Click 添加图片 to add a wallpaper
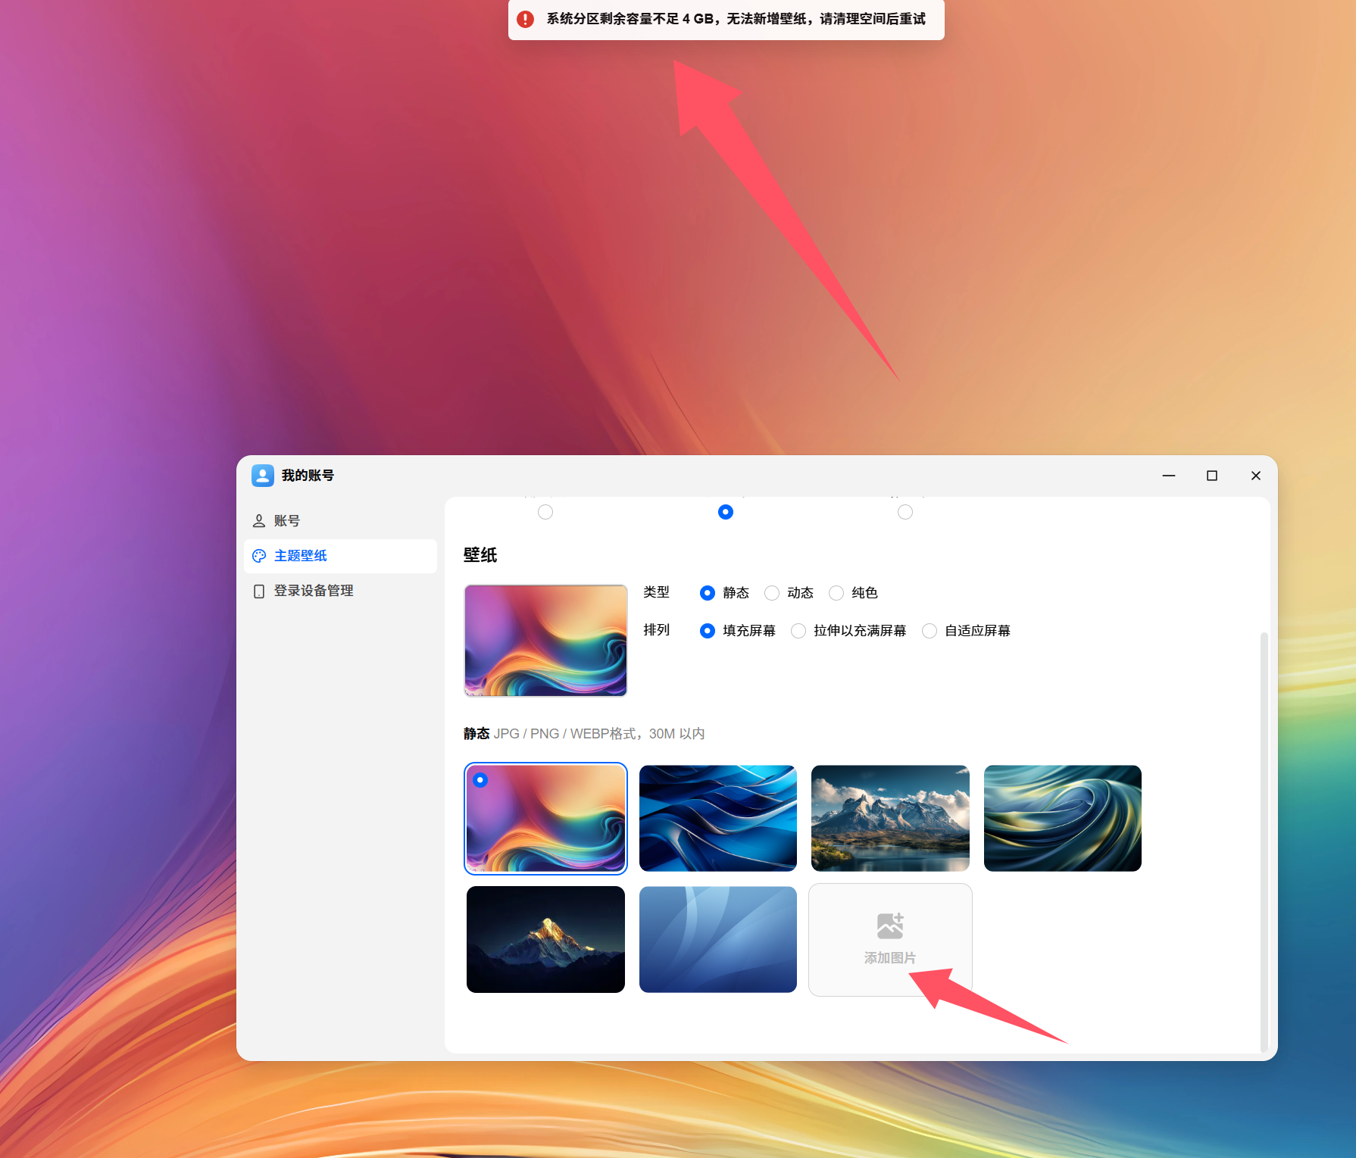The width and height of the screenshot is (1356, 1158). pyautogui.click(x=890, y=940)
